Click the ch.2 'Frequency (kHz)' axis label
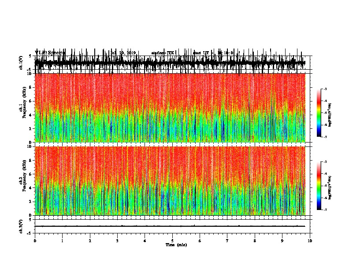 [x=25, y=176]
